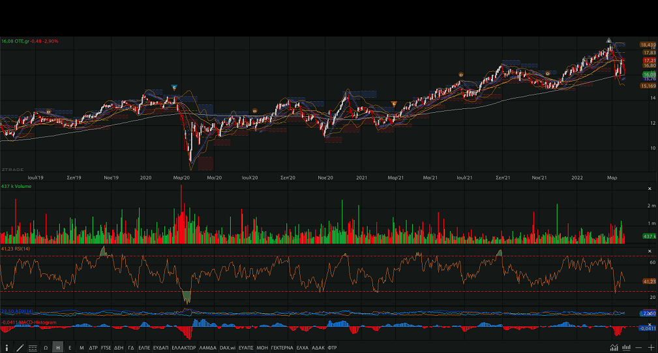
Task: Load the ΕΛΛΑΚΤΩΡ symbol chart
Action: tap(183, 348)
